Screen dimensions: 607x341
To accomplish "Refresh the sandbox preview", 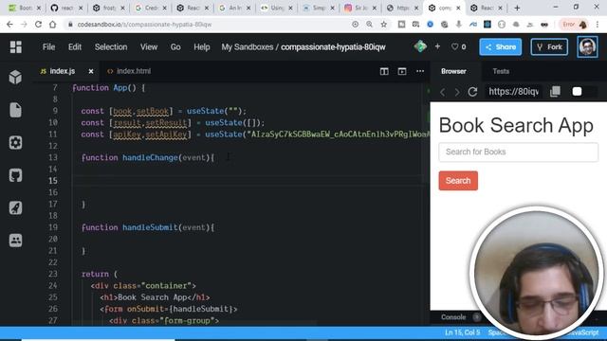I will [472, 92].
